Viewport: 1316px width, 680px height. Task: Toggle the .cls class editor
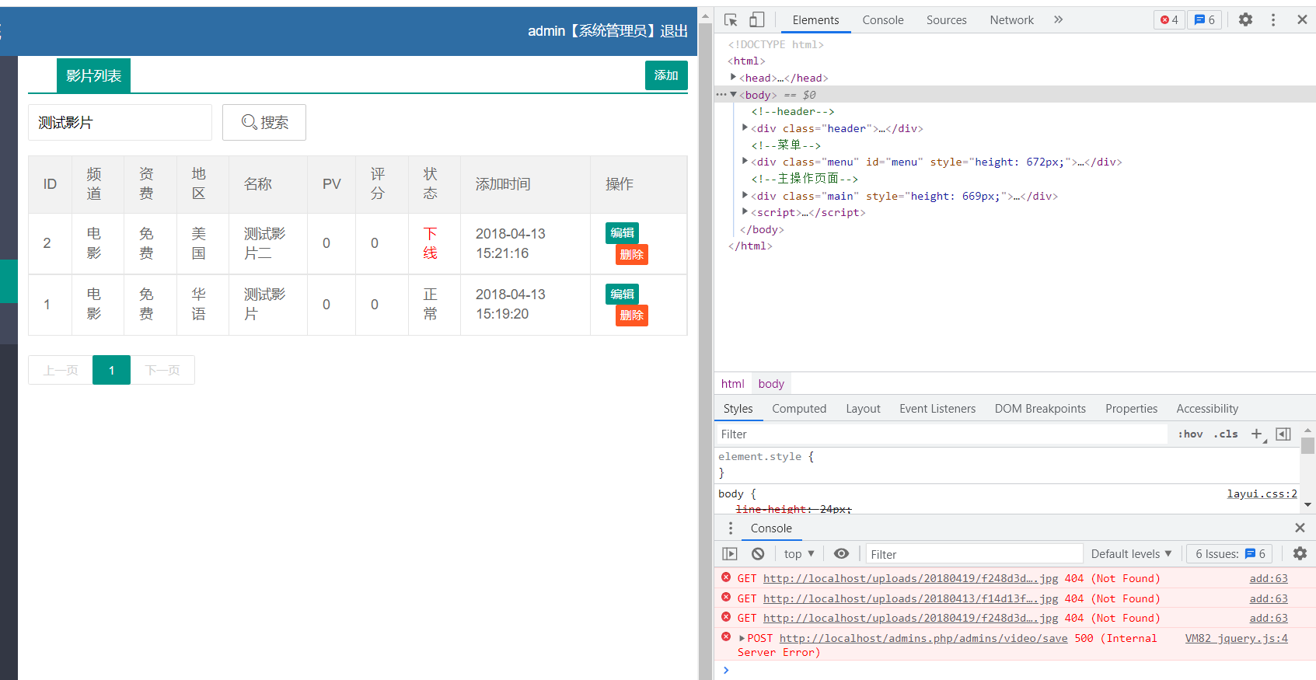click(x=1226, y=434)
